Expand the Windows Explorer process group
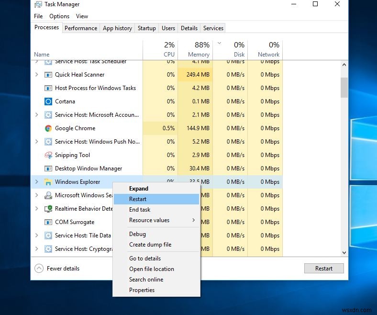 click(x=36, y=182)
